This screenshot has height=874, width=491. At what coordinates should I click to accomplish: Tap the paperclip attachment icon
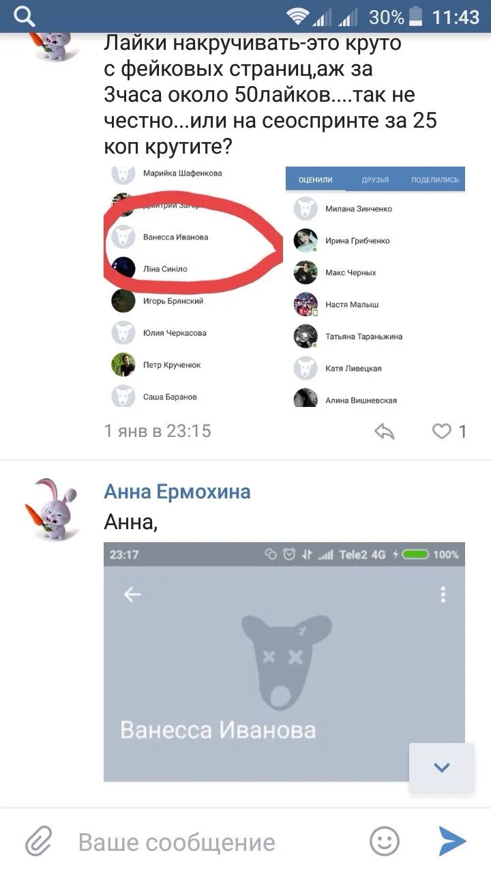(x=39, y=841)
